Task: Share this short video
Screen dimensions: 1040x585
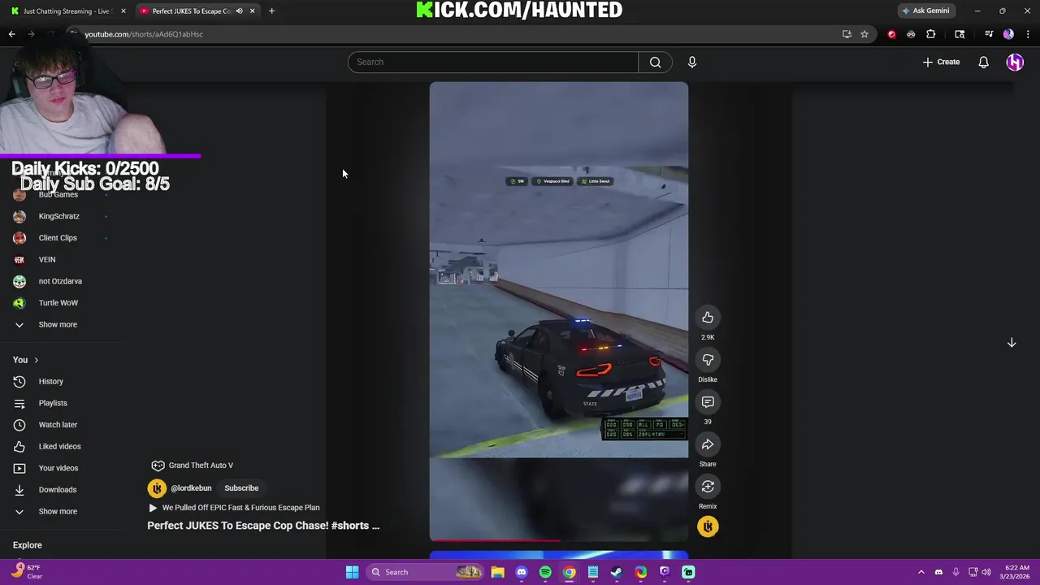Action: (x=708, y=444)
